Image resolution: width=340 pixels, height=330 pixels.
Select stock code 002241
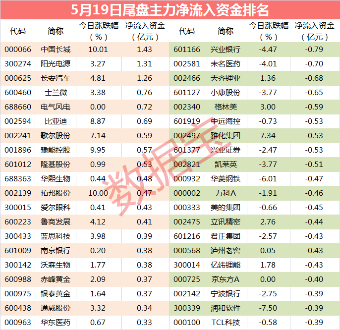18,136
